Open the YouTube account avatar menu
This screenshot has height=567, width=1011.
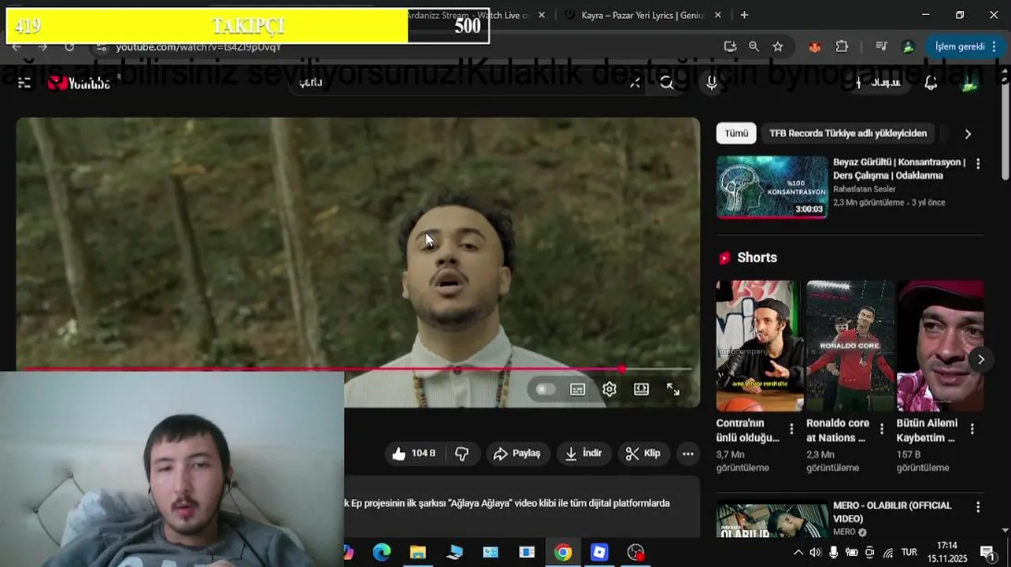pyautogui.click(x=970, y=83)
